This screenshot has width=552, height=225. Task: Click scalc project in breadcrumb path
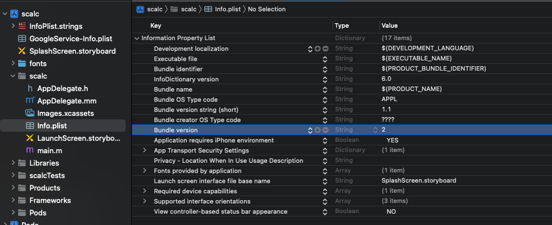155,10
